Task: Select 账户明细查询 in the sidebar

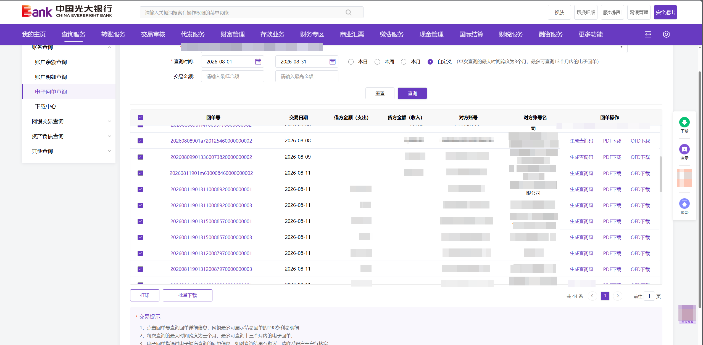Action: (x=51, y=77)
